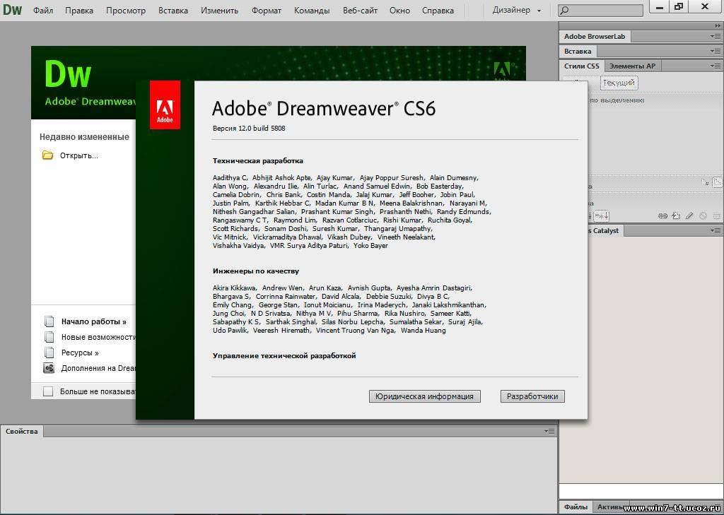Click the Show cascade icon in CSS panel
Screen dimensions: 724x515
click(x=718, y=183)
